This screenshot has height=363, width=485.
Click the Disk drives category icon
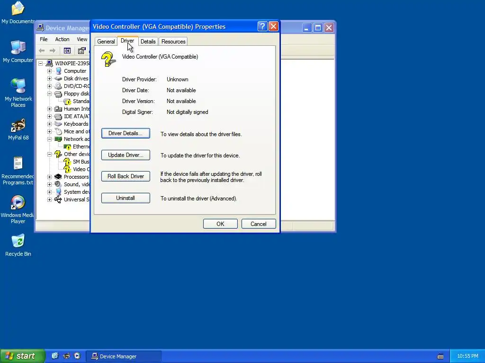point(58,78)
